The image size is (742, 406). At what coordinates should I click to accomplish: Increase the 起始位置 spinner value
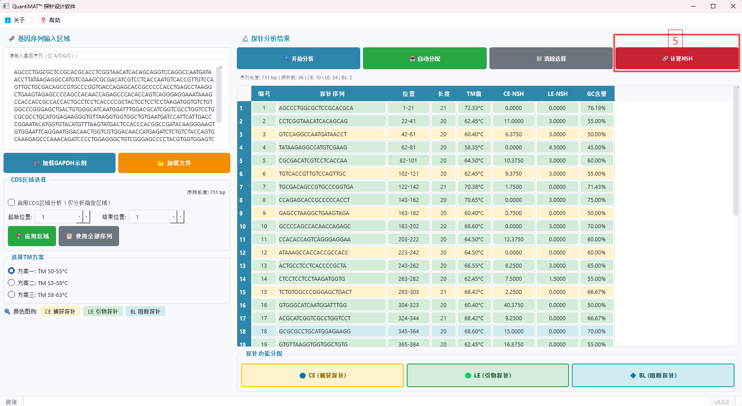click(87, 217)
